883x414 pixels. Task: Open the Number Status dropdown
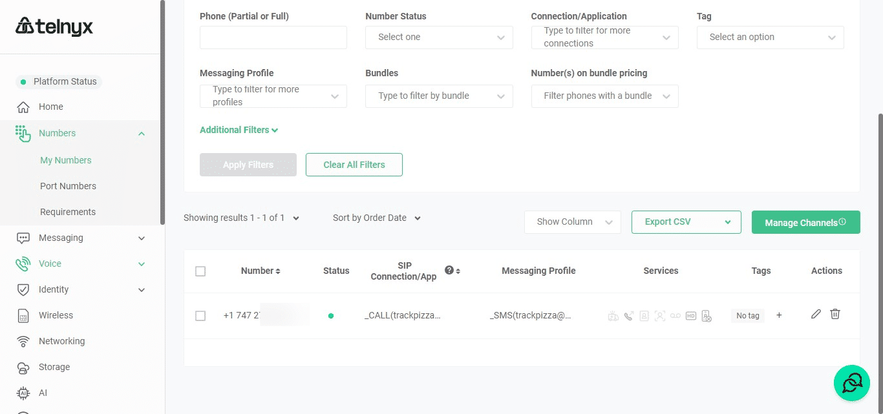coord(439,37)
